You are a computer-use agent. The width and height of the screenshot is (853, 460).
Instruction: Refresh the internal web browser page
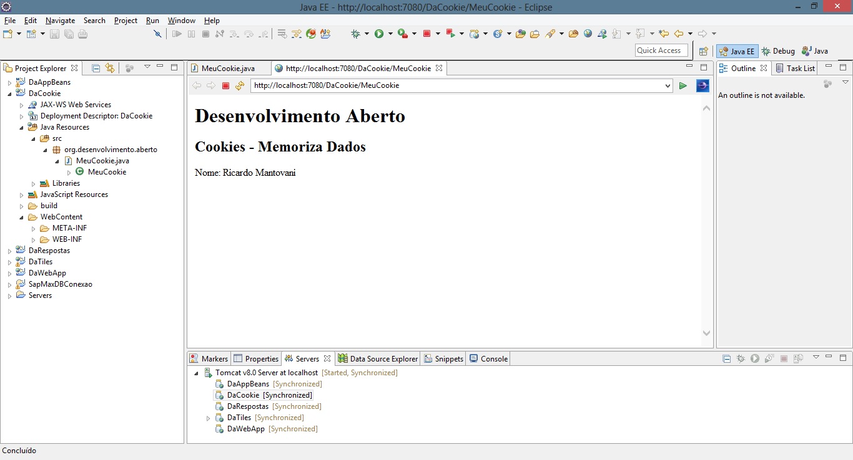[x=240, y=85]
